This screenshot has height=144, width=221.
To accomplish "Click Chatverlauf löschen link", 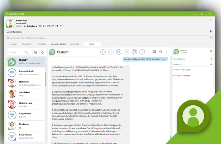I will point(182,76).
